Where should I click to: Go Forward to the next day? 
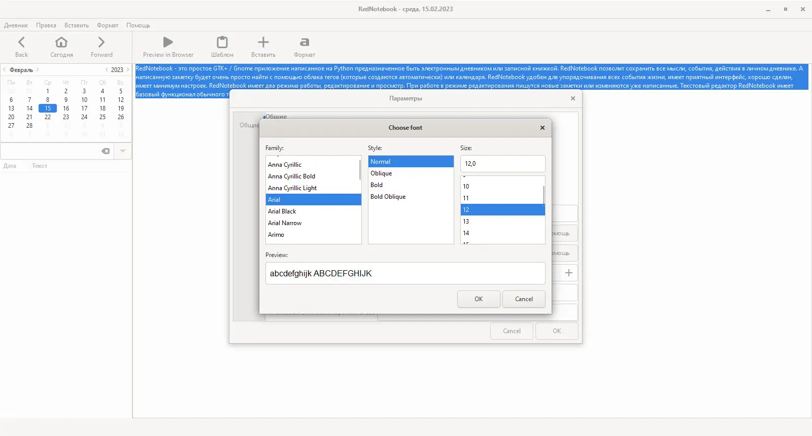101,47
